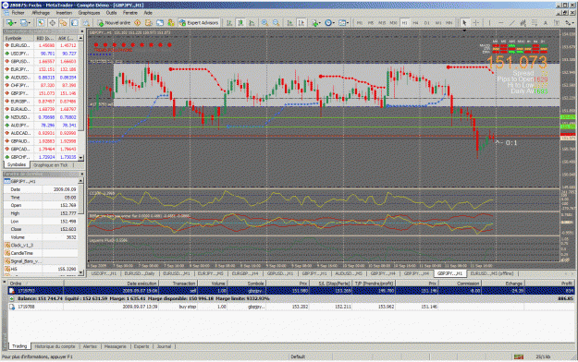Open the Strategy Tester icon

click(x=86, y=23)
